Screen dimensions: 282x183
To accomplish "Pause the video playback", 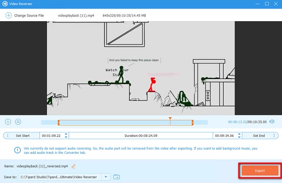I will [x=8, y=122].
